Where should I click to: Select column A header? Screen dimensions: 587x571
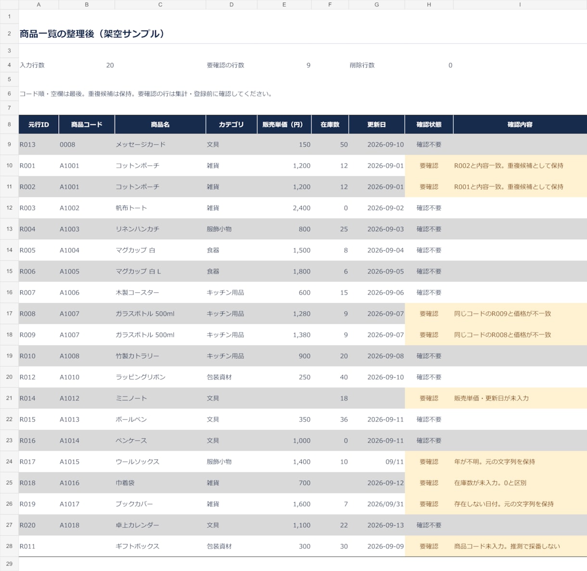tap(38, 4)
